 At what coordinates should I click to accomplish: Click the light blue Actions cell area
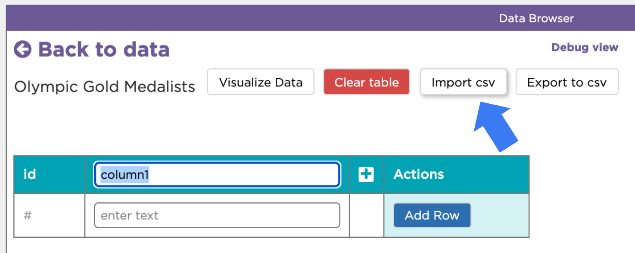pos(456,215)
